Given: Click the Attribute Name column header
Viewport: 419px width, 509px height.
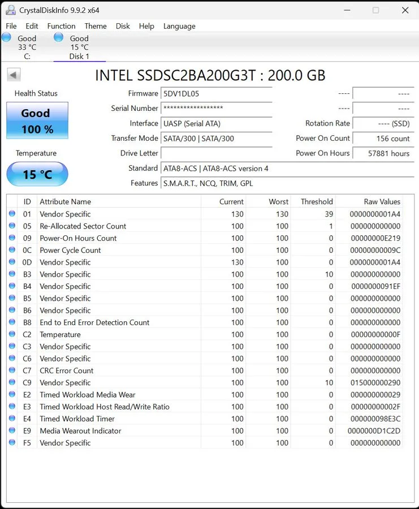Looking at the screenshot, I should [x=119, y=201].
